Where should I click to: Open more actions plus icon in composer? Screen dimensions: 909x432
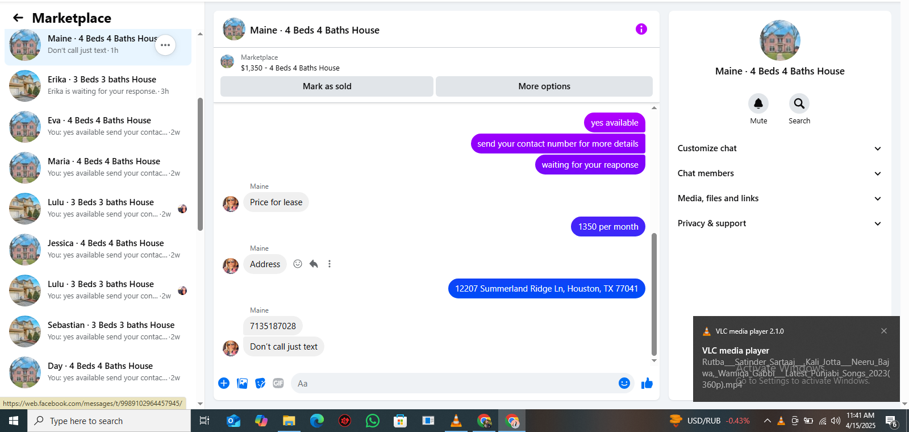click(224, 383)
